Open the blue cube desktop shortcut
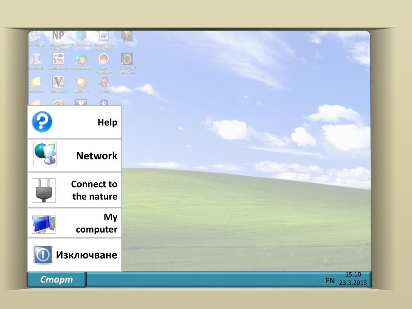The width and height of the screenshot is (412, 309). pyautogui.click(x=81, y=39)
